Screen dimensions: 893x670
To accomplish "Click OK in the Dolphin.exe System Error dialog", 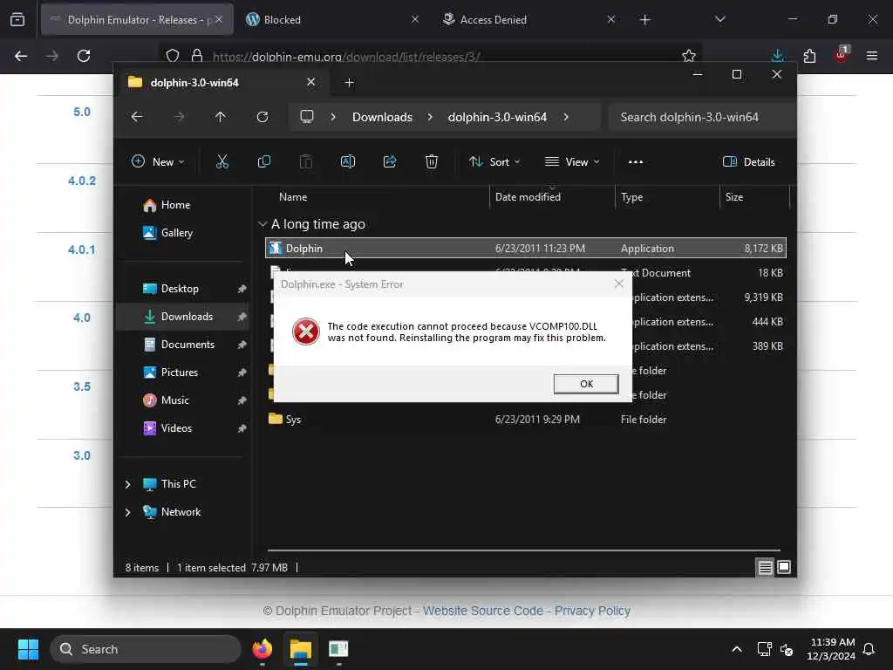I will tap(585, 384).
